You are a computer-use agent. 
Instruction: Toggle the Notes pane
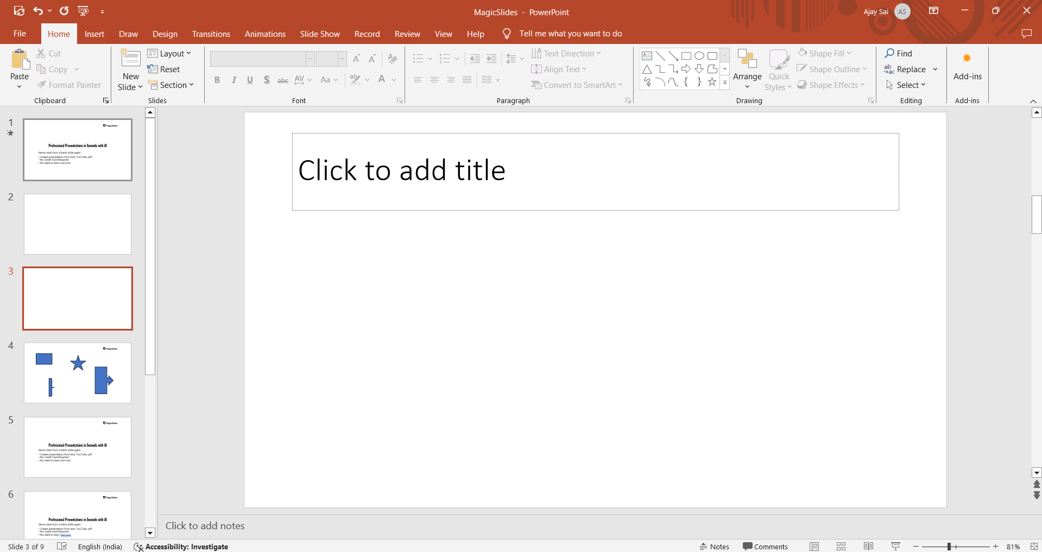715,547
